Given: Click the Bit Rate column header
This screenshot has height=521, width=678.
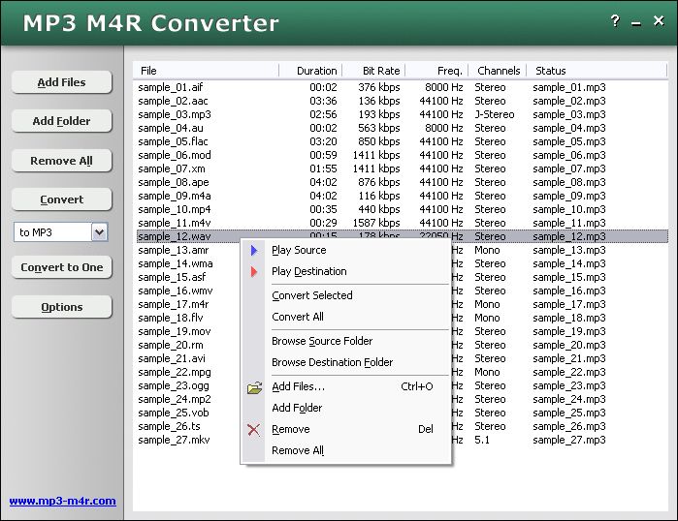Looking at the screenshot, I should (380, 71).
